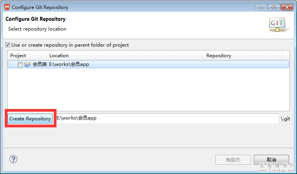The height and width of the screenshot is (174, 297).
Task: Check the 会员端 project row checkbox
Action: (x=20, y=64)
